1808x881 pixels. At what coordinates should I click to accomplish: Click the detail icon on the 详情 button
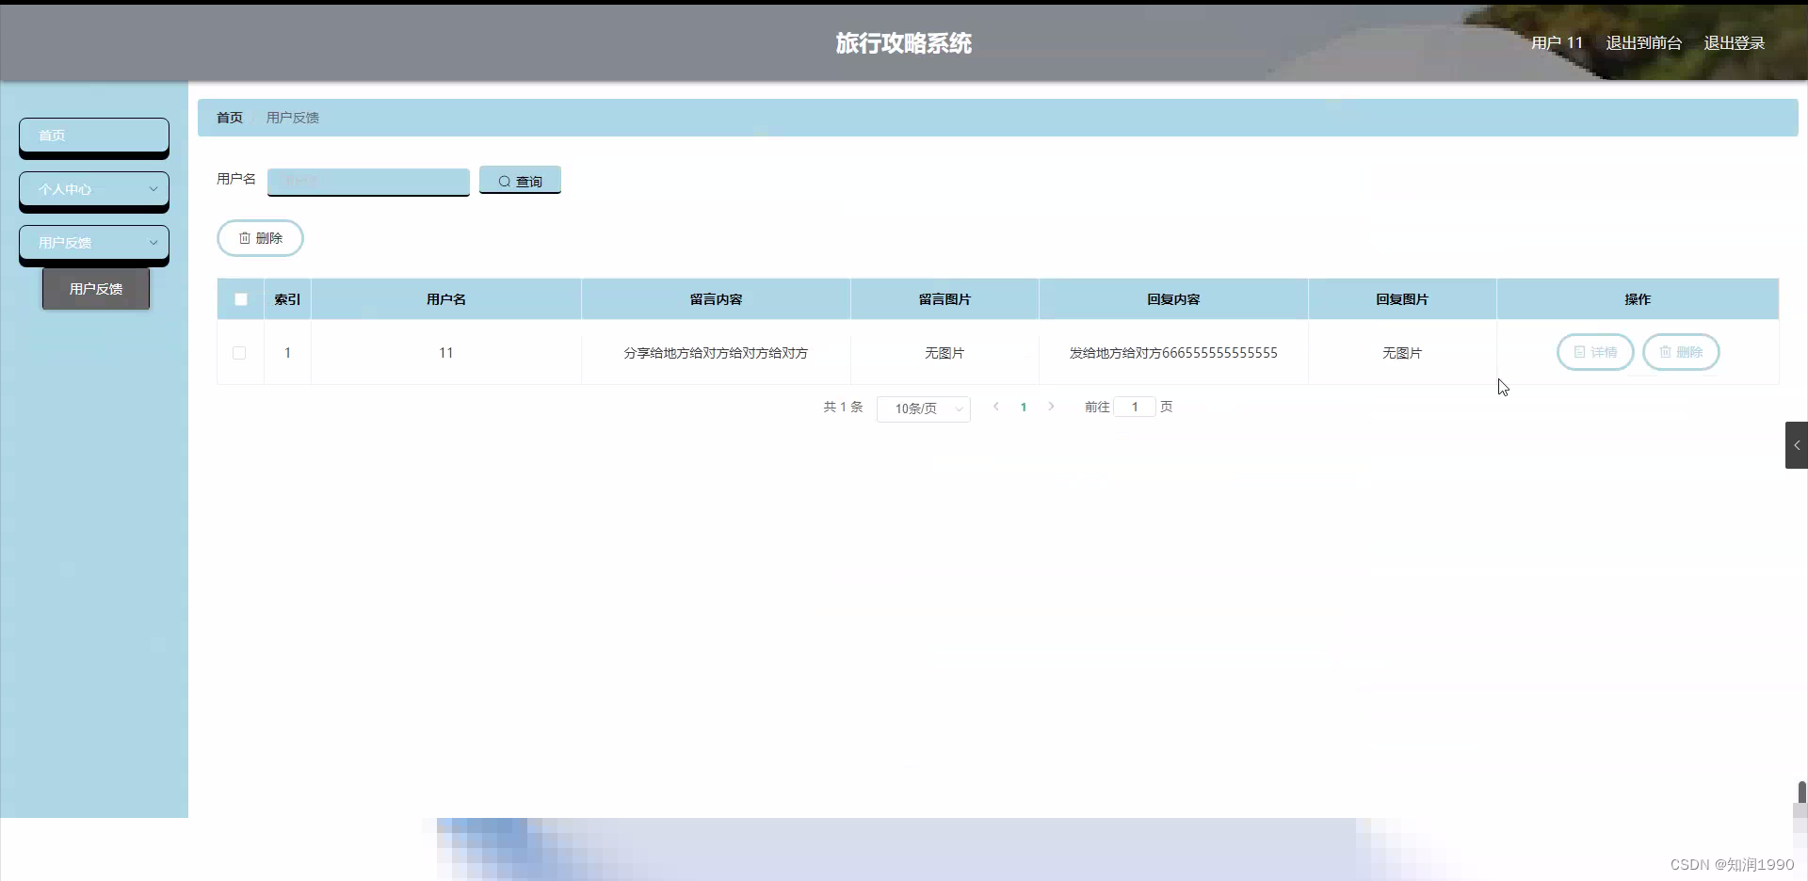(1581, 352)
